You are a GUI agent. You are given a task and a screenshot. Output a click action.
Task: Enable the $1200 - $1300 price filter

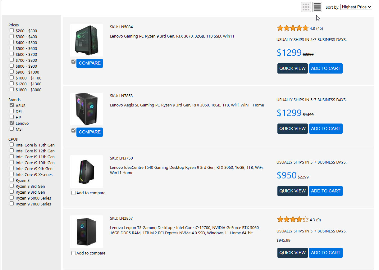pos(12,83)
